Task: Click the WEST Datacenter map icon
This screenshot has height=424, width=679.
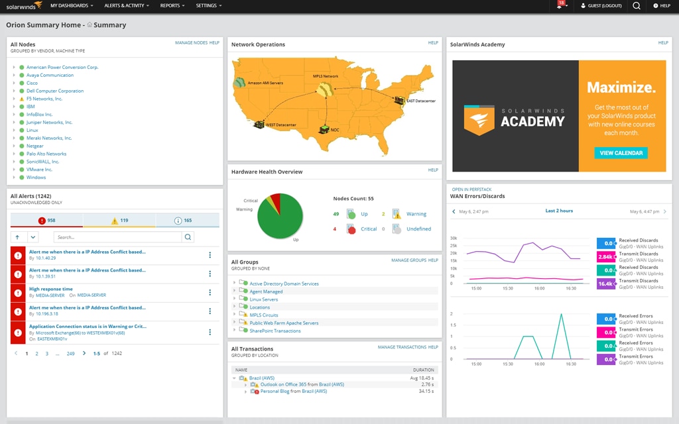Action: [x=259, y=125]
